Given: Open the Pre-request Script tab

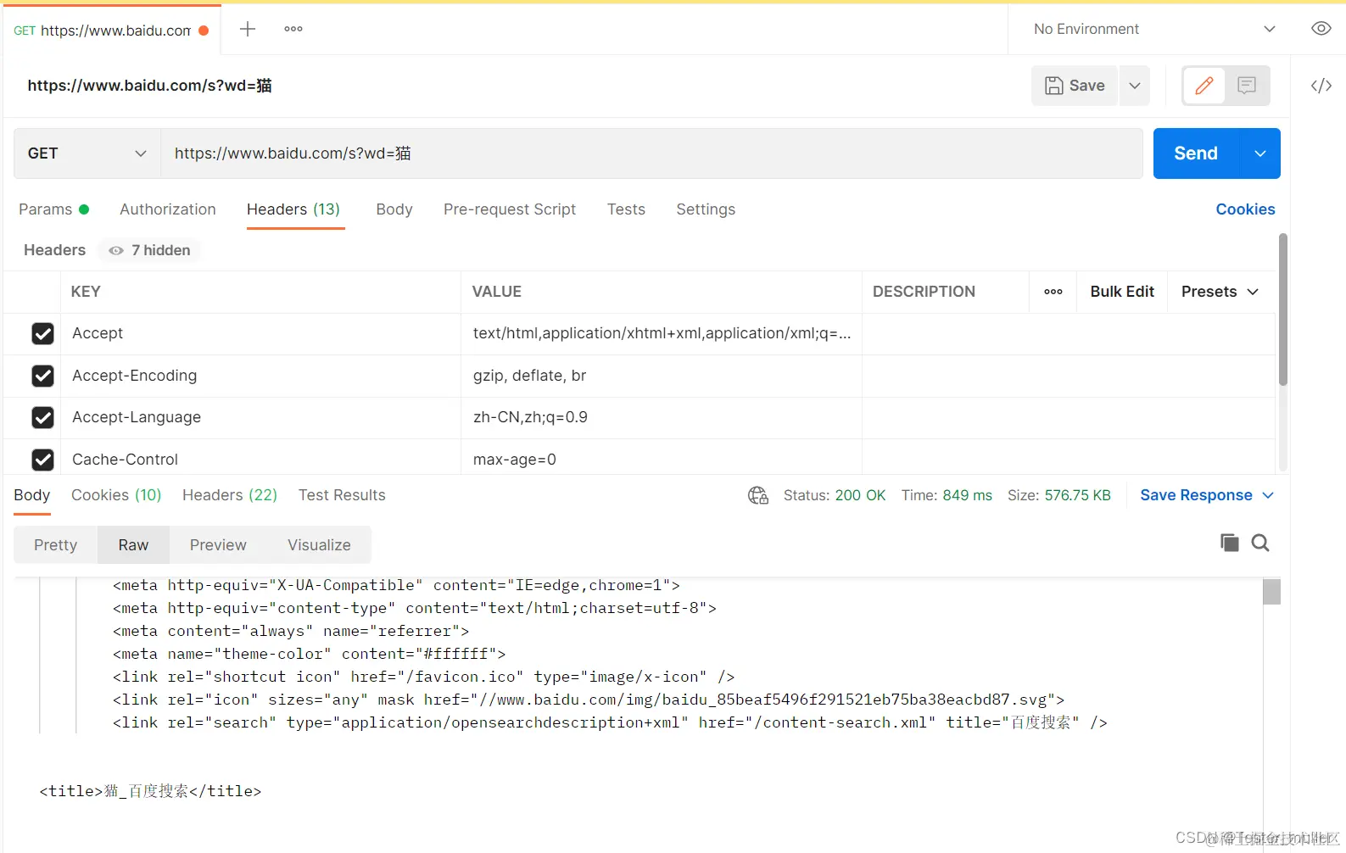Looking at the screenshot, I should [x=510, y=209].
